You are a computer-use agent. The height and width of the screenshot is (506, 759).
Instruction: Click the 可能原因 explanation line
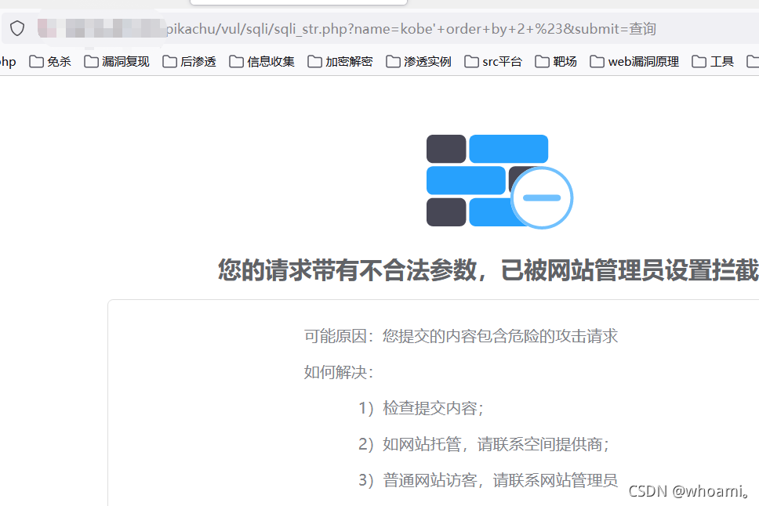461,336
